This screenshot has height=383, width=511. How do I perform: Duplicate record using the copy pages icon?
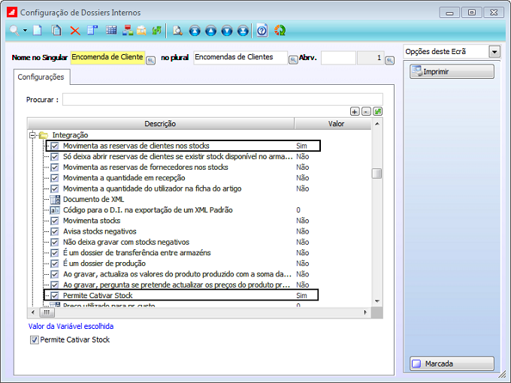(x=56, y=31)
